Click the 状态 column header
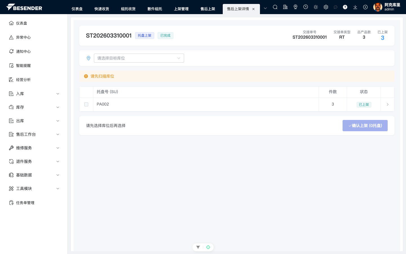The image size is (406, 254). pyautogui.click(x=364, y=92)
